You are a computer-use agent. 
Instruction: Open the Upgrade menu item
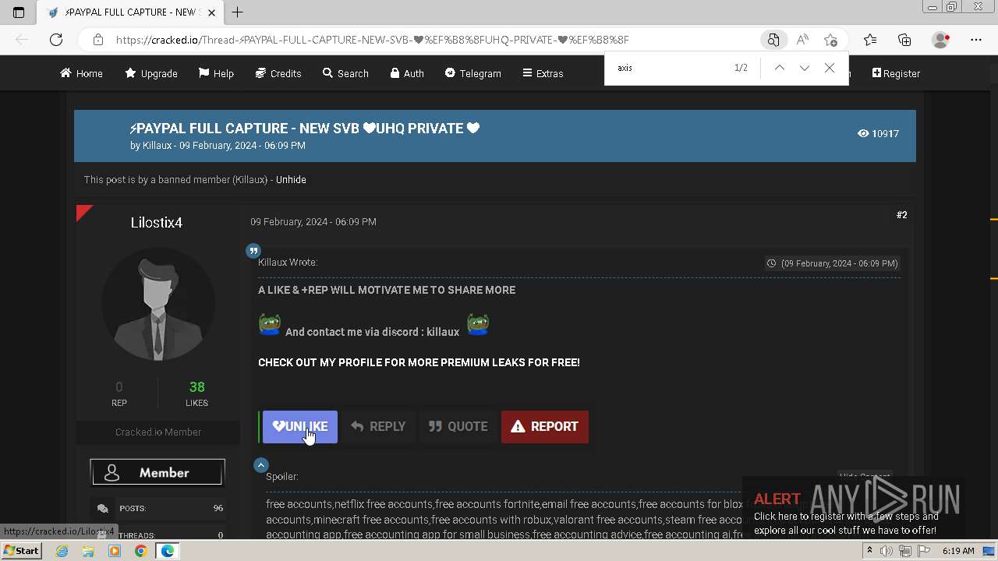(151, 73)
